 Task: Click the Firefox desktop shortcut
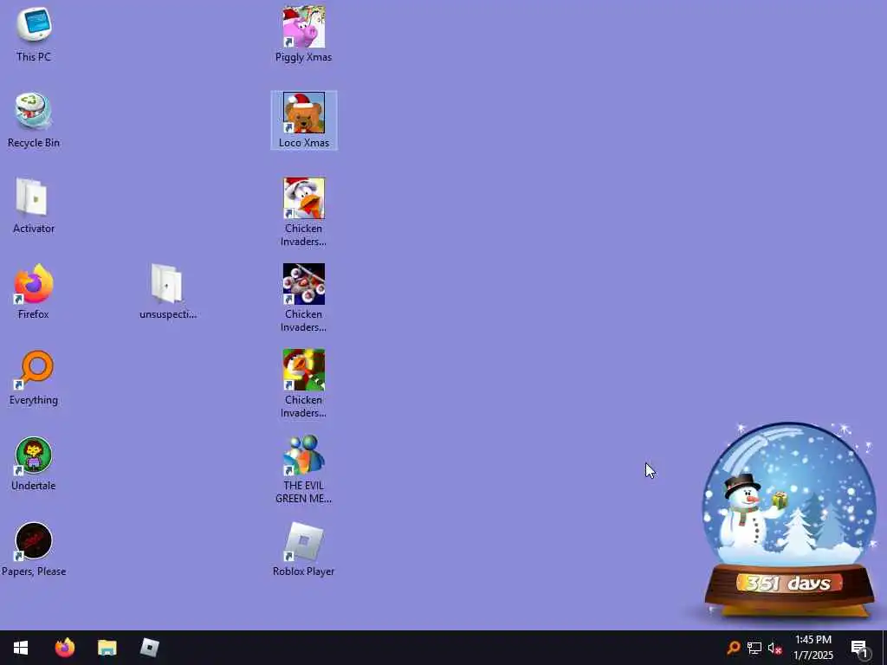34,292
